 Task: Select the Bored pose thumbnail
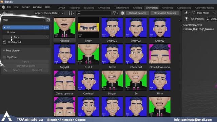point(112,54)
